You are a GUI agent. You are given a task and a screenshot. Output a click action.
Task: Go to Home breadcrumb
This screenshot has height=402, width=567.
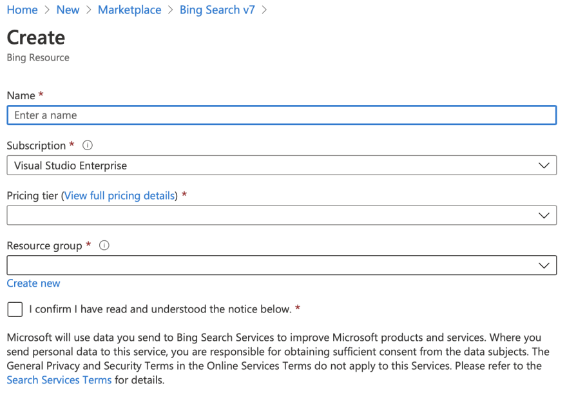pos(22,10)
